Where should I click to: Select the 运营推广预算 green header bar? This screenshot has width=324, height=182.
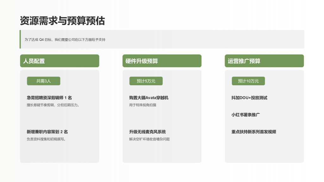tap(264, 61)
